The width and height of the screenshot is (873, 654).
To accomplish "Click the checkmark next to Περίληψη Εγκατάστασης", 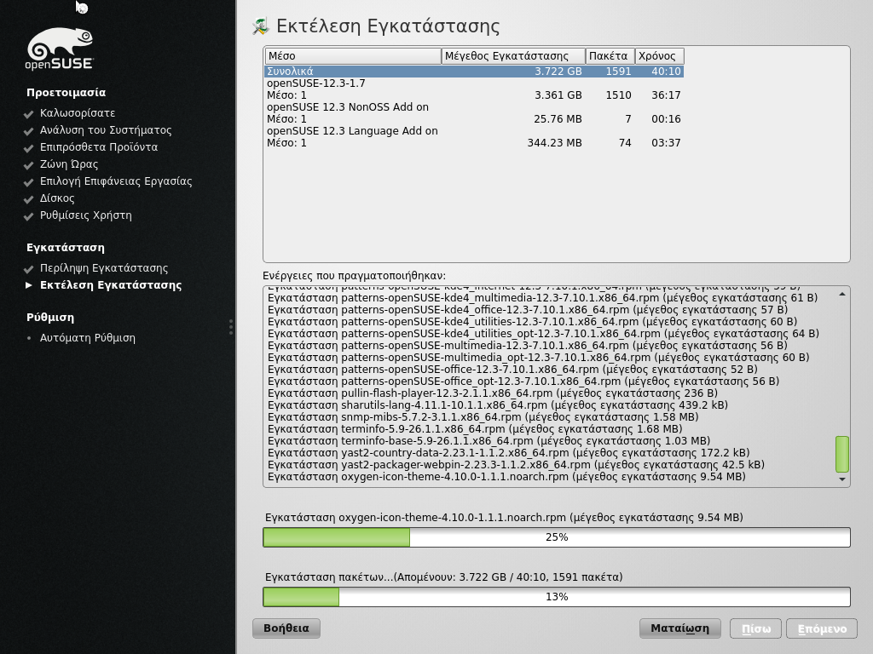I will [29, 269].
